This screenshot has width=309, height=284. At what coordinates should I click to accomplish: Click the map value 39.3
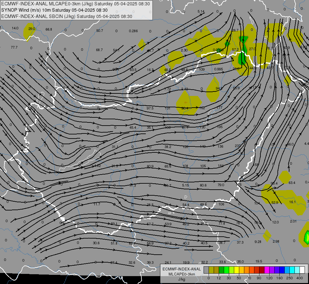click(x=150, y=263)
